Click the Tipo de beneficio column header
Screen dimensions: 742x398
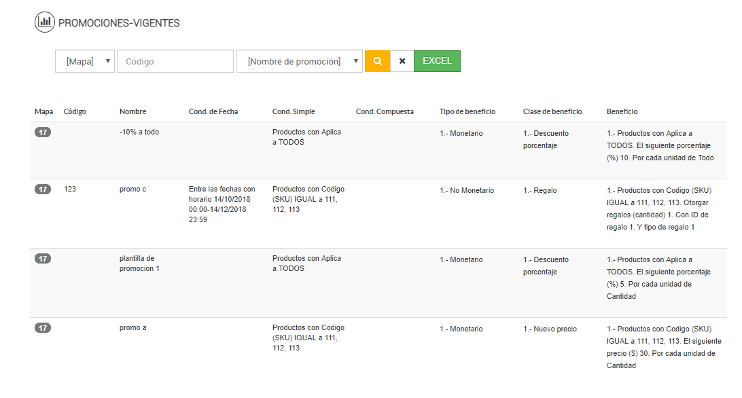(467, 111)
